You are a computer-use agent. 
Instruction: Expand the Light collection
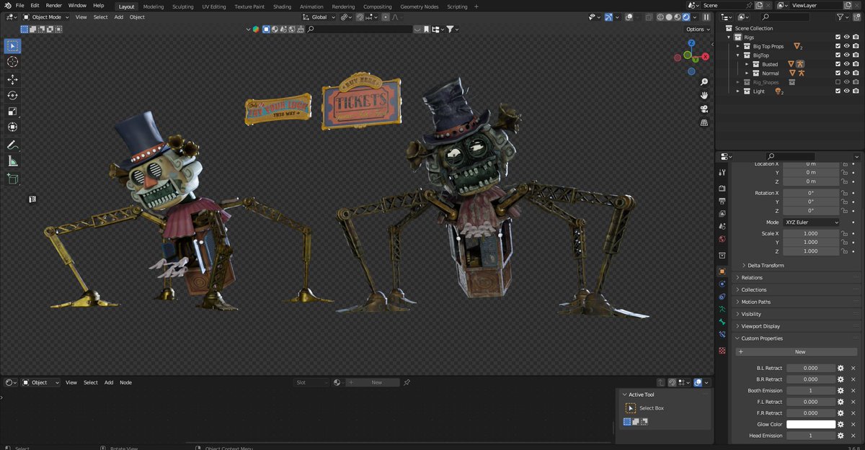coord(737,91)
